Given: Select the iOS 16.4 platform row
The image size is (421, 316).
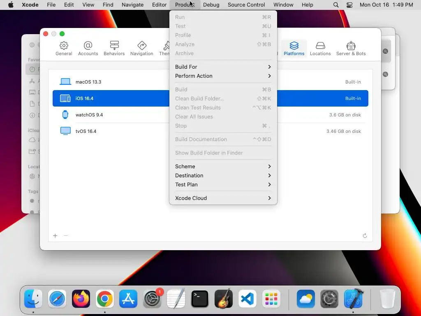Looking at the screenshot, I should click(x=210, y=98).
